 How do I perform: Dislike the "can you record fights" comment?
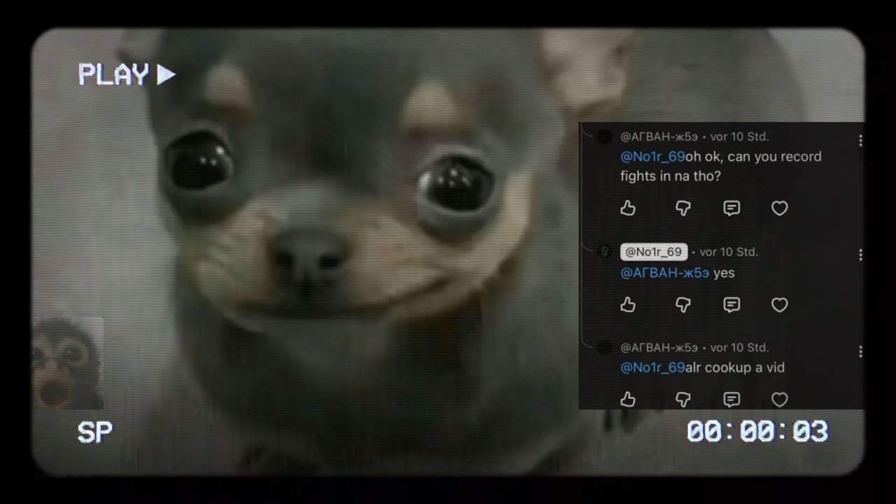pyautogui.click(x=682, y=208)
